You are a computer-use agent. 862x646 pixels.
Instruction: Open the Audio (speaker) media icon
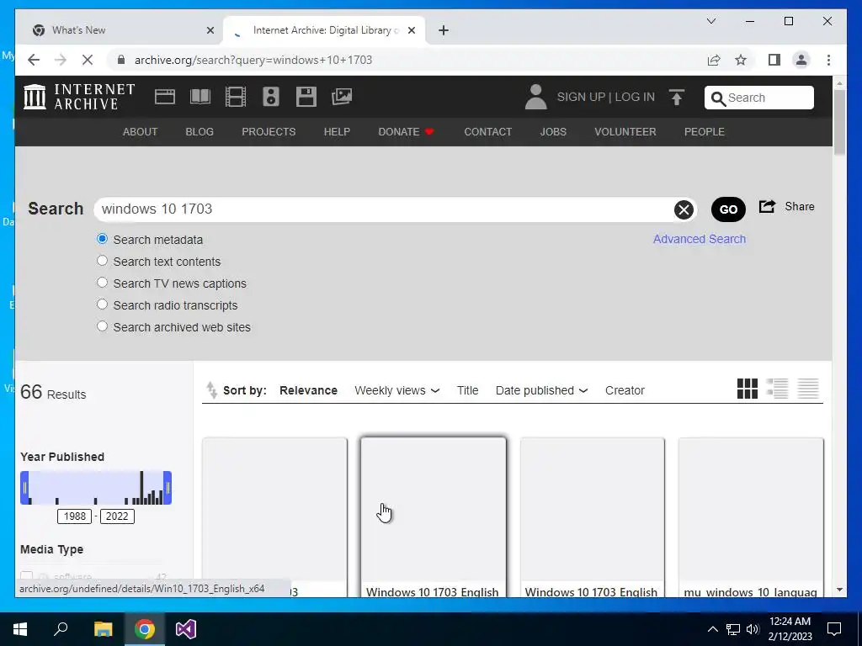[270, 97]
